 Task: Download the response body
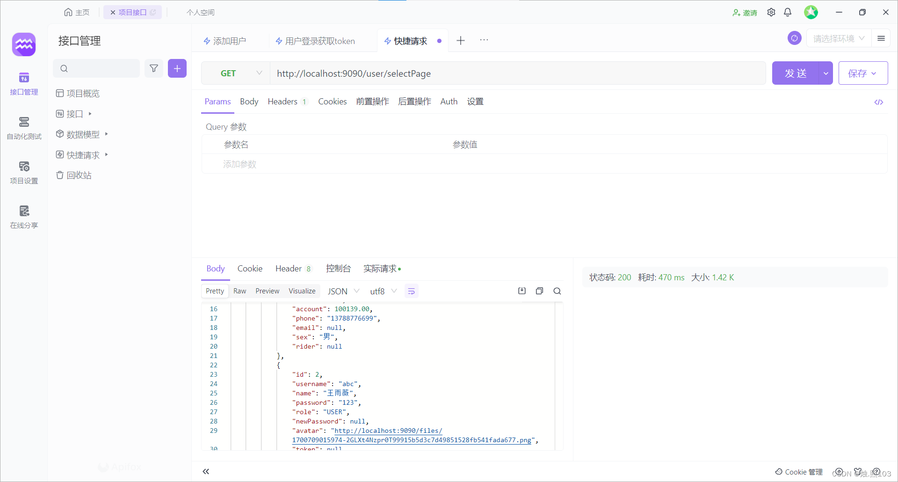(x=521, y=291)
